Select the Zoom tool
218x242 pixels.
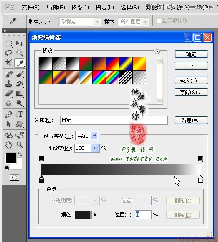tap(20, 145)
